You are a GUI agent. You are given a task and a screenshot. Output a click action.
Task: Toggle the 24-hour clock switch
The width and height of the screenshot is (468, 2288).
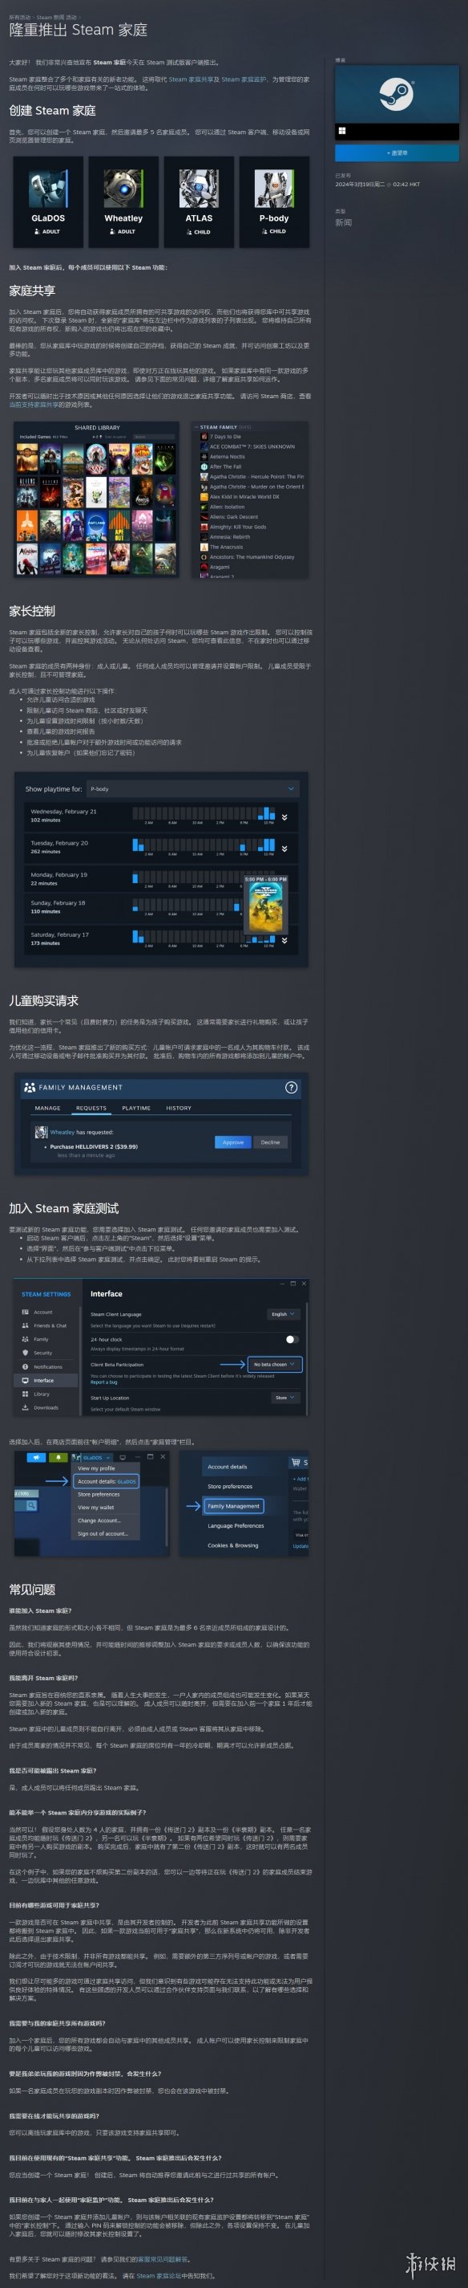(292, 1339)
